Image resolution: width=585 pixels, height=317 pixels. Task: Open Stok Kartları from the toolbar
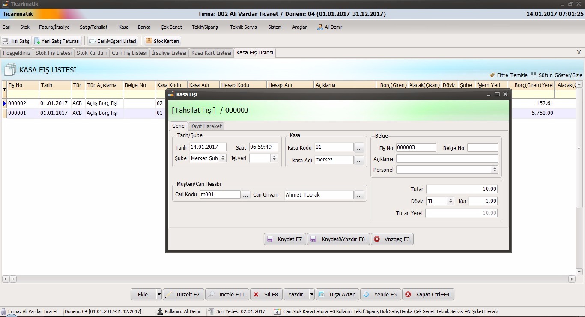click(x=162, y=41)
